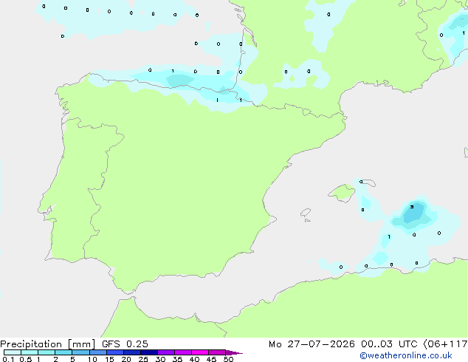The width and height of the screenshot is (468, 362).
Task: Choose the 35–40 mm violet legend swatch
Action: pyautogui.click(x=182, y=352)
